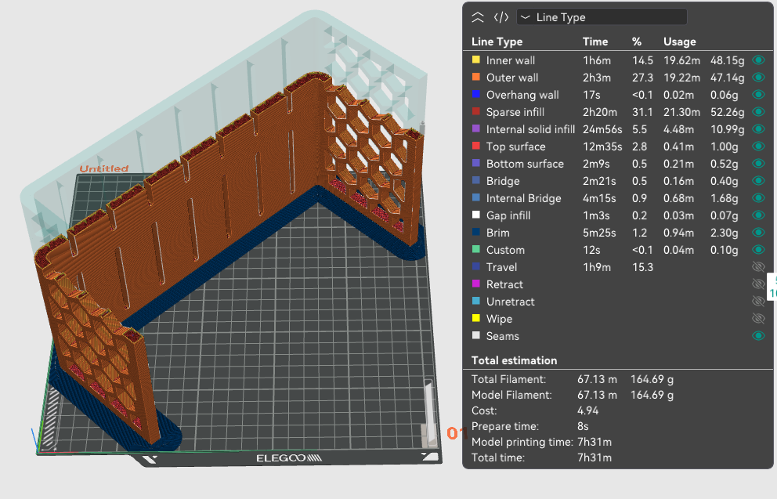The height and width of the screenshot is (499, 777).
Task: Click the Top surface red swatch
Action: point(475,146)
